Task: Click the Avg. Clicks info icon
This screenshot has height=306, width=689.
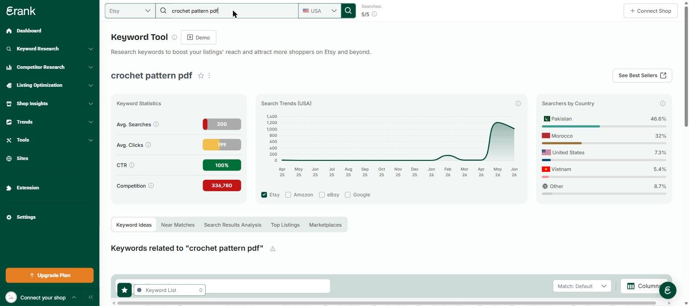Action: tap(148, 145)
